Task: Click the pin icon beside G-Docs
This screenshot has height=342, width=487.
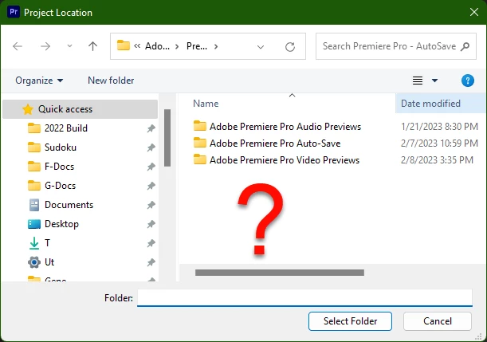Action: pyautogui.click(x=151, y=186)
